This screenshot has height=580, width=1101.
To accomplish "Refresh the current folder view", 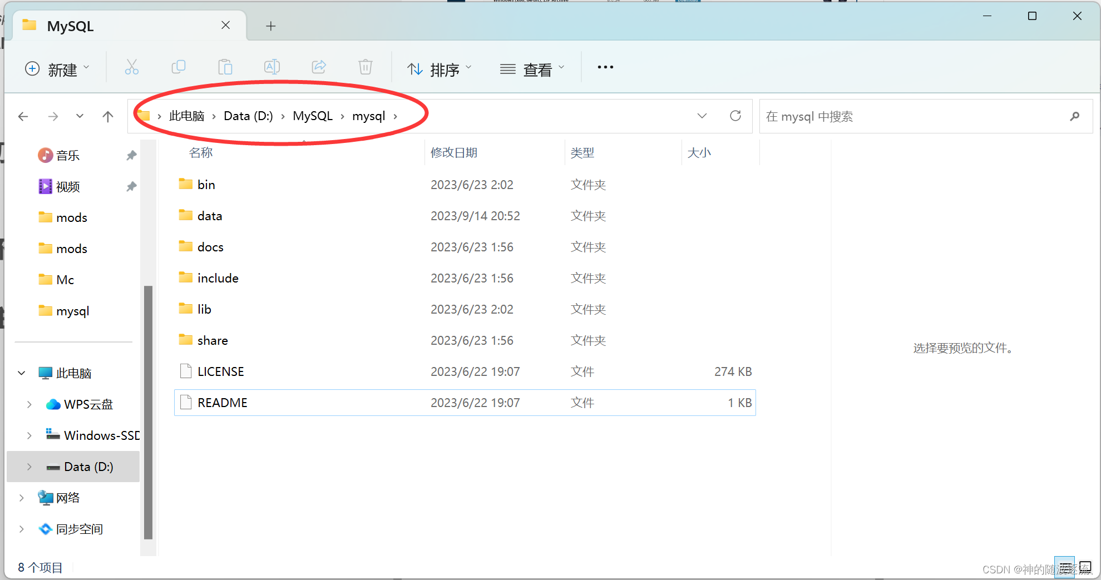I will [735, 116].
